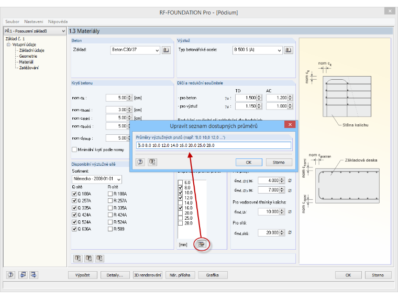
Task: Open reinforcing steel library beside B 500 S (A)
Action: pyautogui.click(x=289, y=50)
